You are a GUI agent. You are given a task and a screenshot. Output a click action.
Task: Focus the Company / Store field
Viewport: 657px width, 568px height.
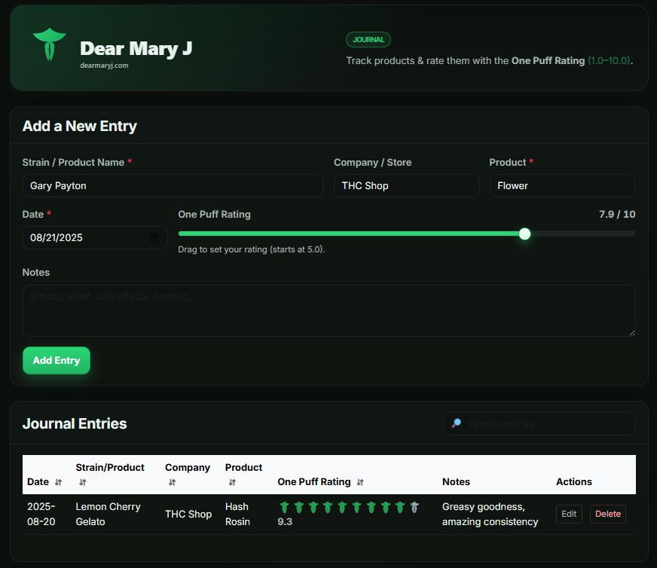(x=406, y=185)
